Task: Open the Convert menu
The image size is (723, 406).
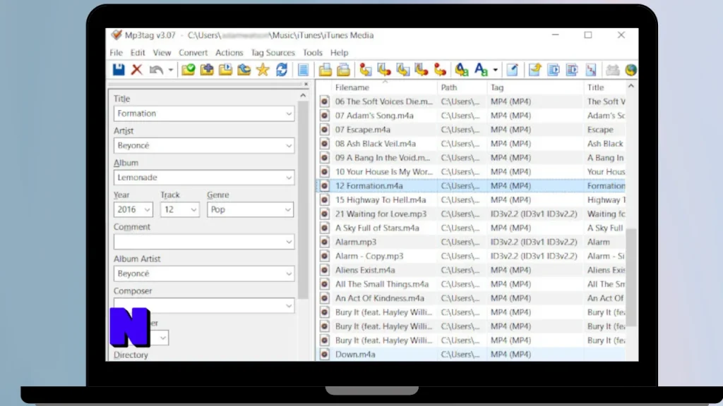Action: tap(193, 52)
